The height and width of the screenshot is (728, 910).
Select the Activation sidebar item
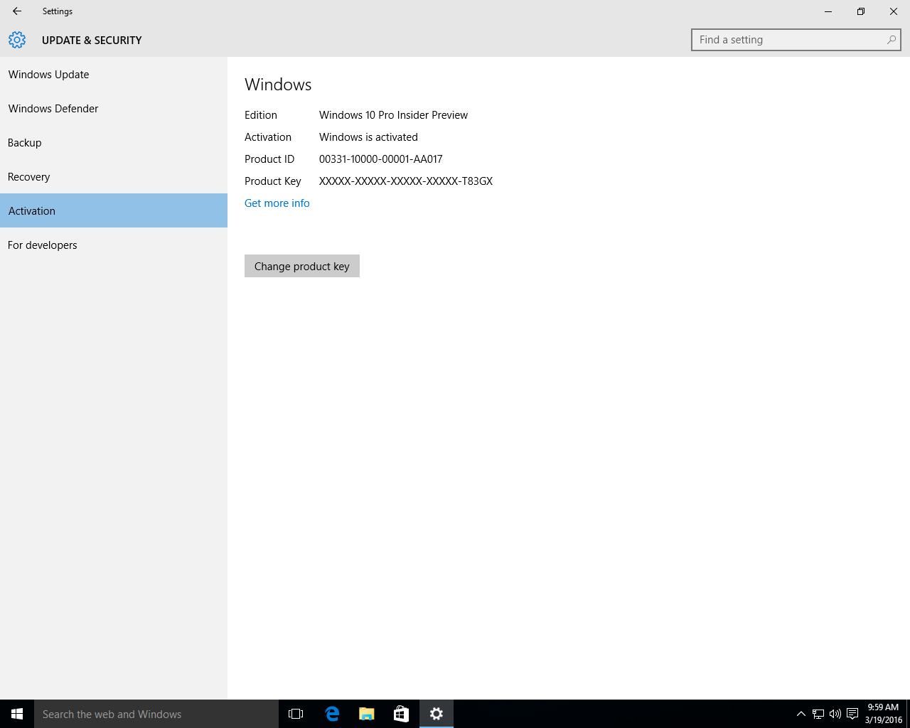click(x=114, y=210)
